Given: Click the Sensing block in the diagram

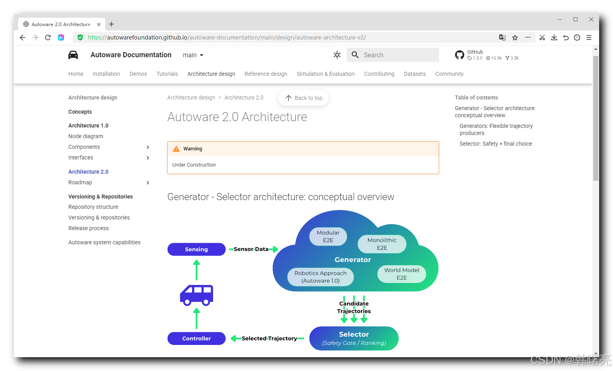Looking at the screenshot, I should [x=196, y=249].
